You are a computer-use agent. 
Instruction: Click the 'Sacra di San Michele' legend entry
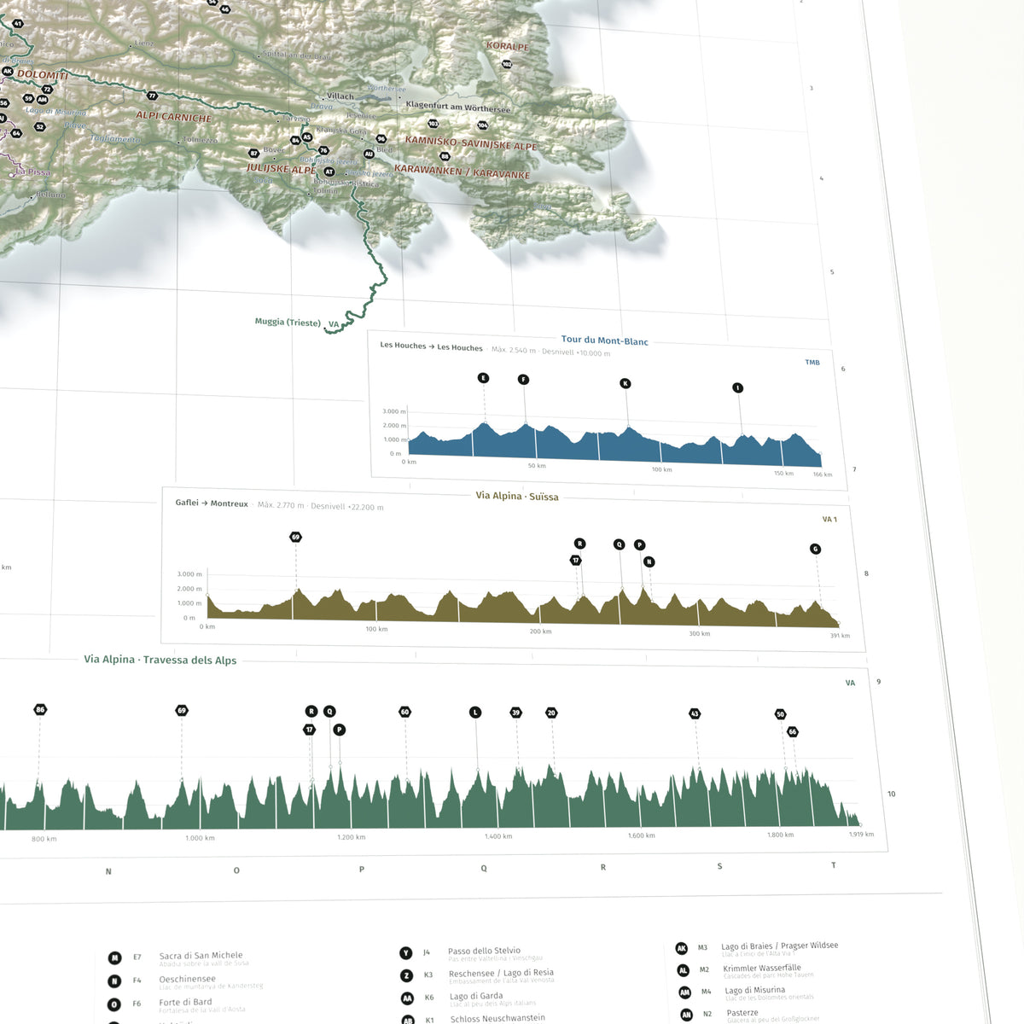(201, 956)
